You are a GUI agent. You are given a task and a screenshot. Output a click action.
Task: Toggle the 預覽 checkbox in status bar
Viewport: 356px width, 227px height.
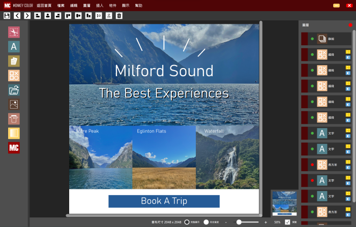[x=288, y=222]
